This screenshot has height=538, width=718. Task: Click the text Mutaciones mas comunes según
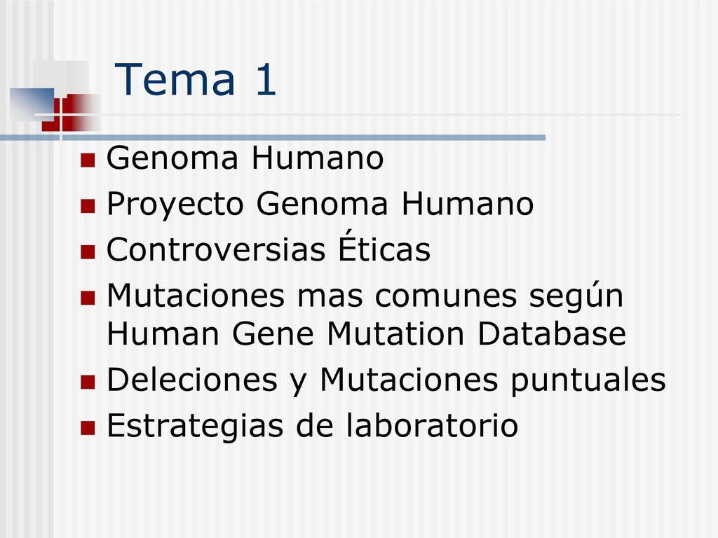click(x=365, y=297)
